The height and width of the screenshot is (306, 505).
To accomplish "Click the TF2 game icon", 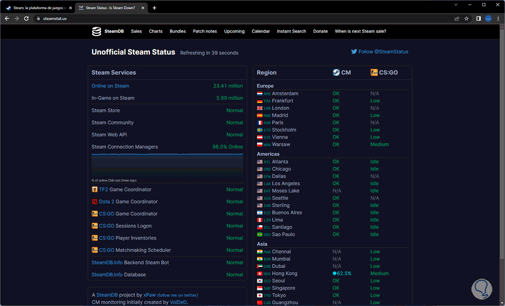I will click(x=95, y=189).
